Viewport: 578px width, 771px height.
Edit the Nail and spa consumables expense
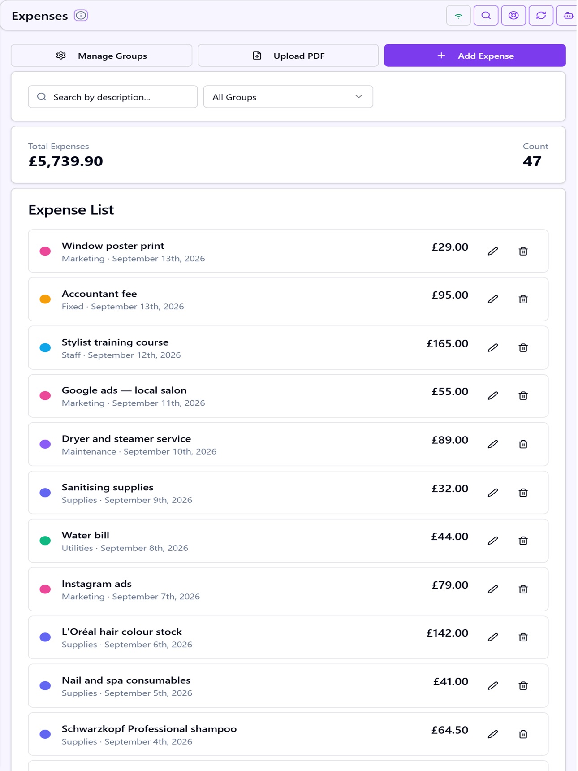click(x=493, y=685)
